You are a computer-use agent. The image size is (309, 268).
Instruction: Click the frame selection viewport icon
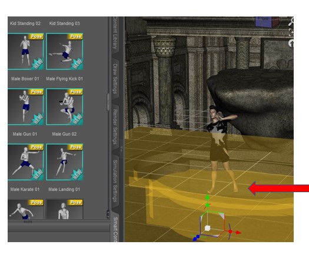[291, 32]
